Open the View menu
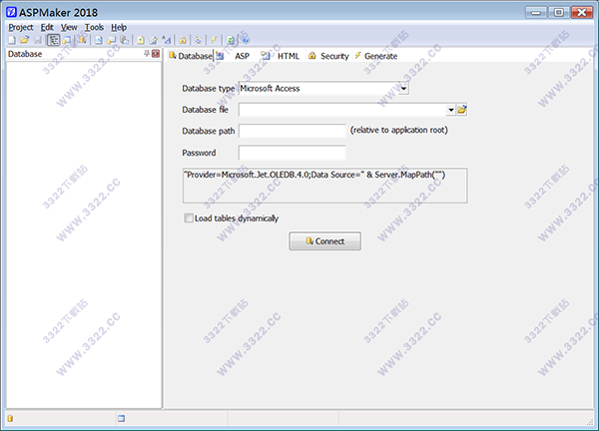 [69, 28]
